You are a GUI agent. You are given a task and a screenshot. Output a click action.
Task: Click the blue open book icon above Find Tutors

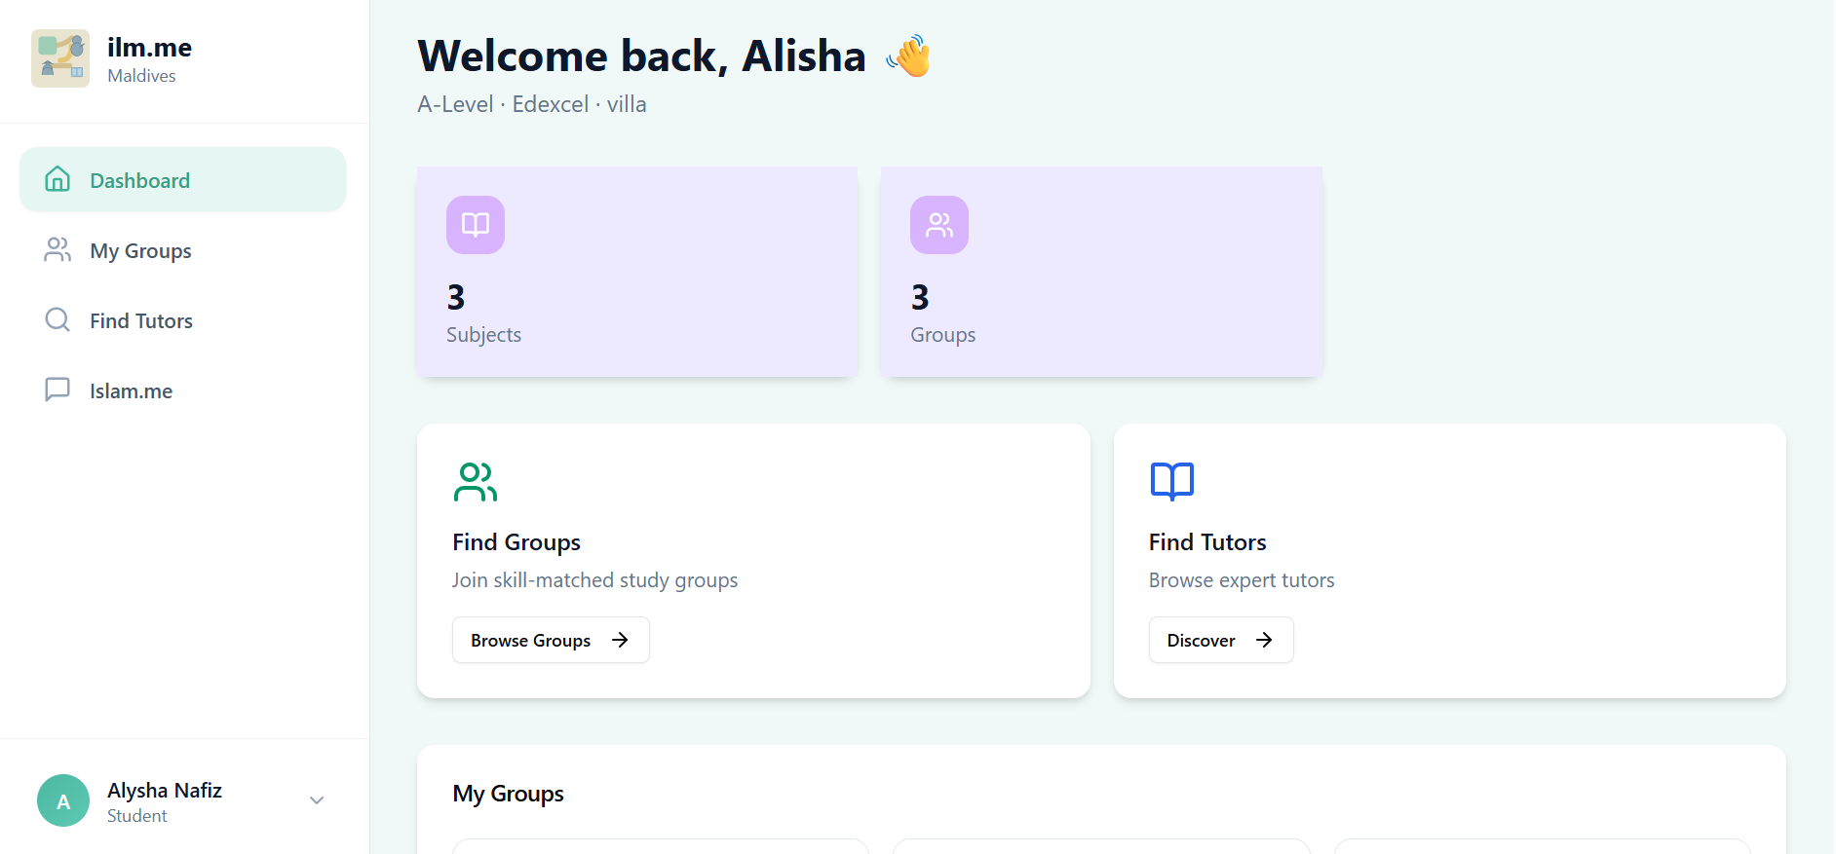[1171, 479]
